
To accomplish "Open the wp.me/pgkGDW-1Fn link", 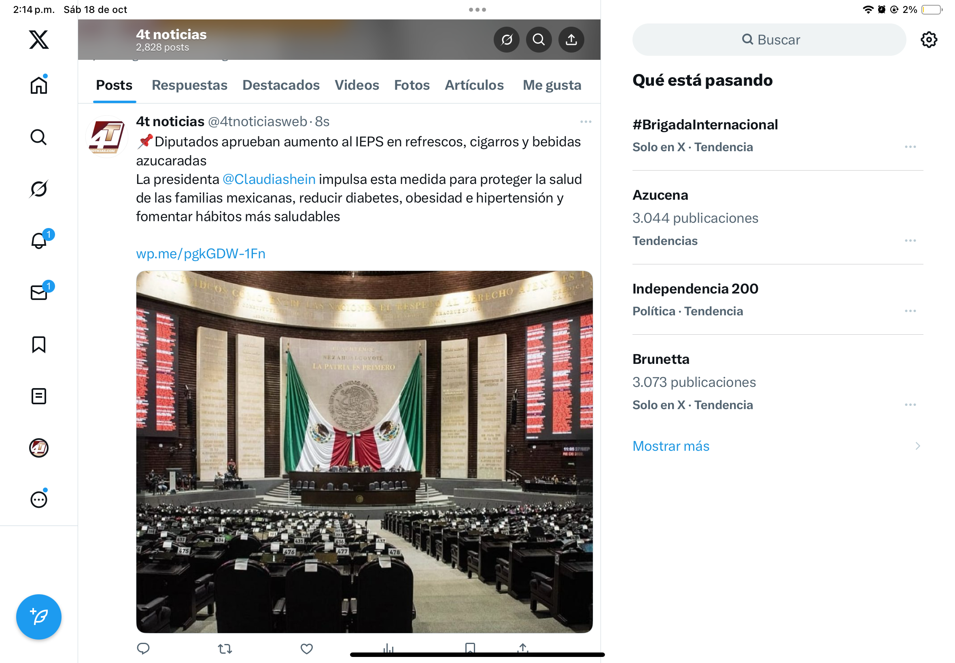I will [x=200, y=253].
